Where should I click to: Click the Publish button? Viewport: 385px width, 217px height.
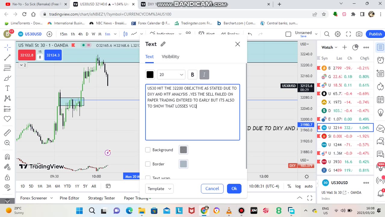coord(375,34)
